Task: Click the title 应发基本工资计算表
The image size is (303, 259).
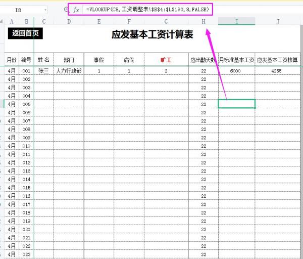Action: pyautogui.click(x=153, y=35)
